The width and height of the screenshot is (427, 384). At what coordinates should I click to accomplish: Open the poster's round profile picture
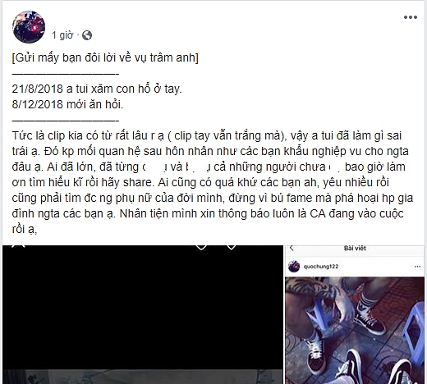click(29, 27)
